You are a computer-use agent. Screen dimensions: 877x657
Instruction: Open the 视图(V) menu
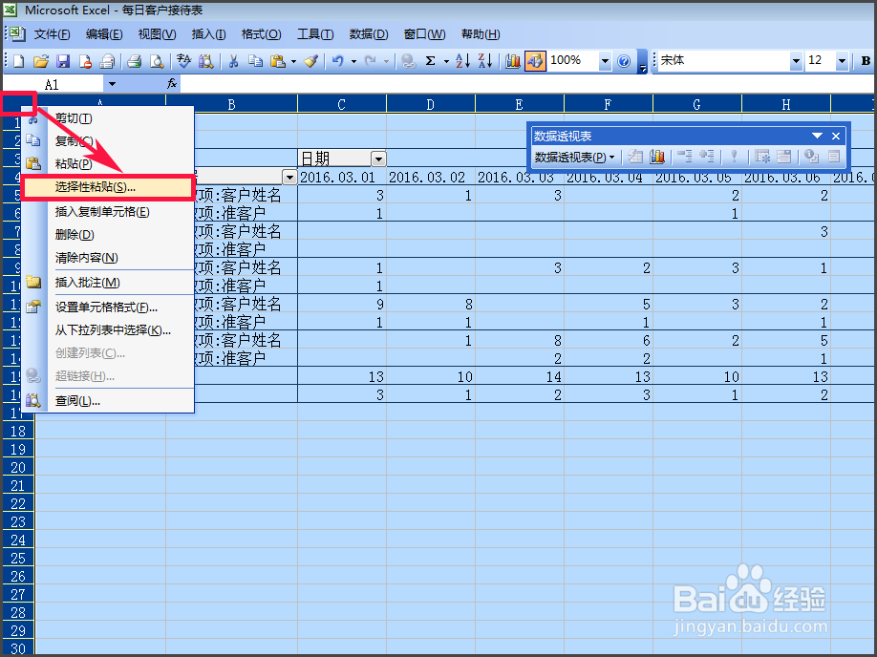coord(158,34)
